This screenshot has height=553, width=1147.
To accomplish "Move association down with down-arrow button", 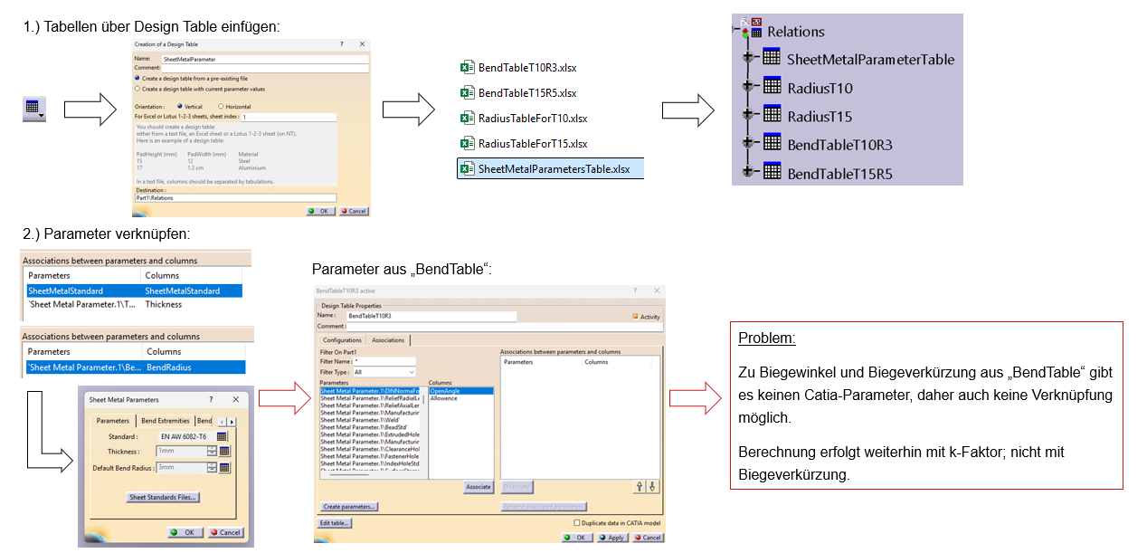I will pos(653,486).
